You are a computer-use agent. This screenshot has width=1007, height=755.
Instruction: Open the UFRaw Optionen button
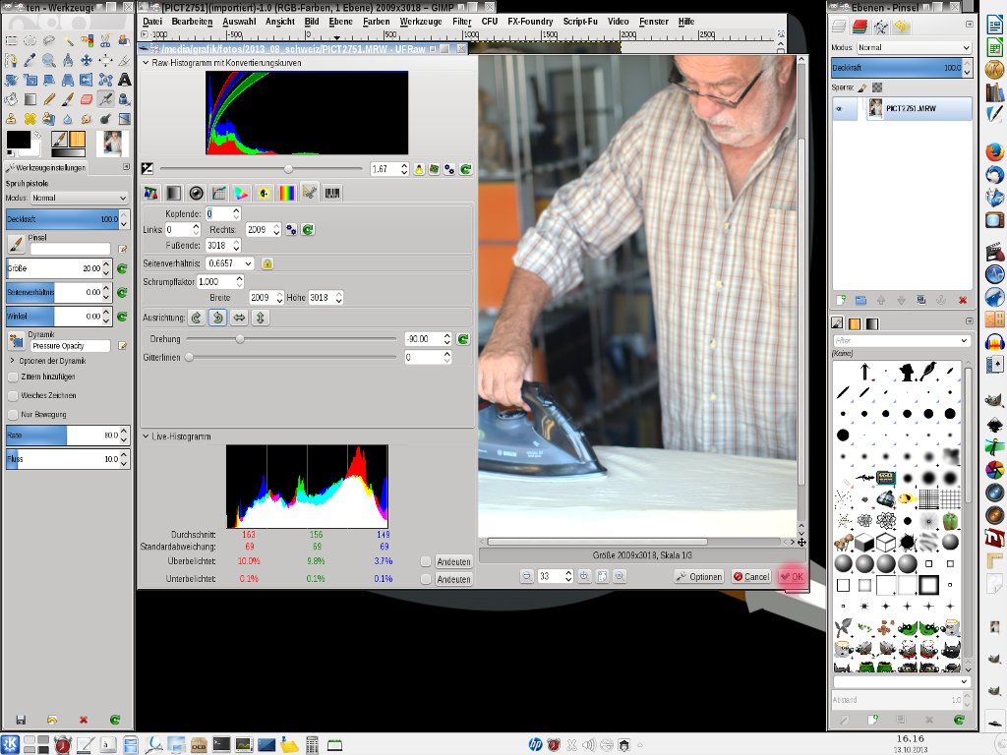tap(699, 576)
